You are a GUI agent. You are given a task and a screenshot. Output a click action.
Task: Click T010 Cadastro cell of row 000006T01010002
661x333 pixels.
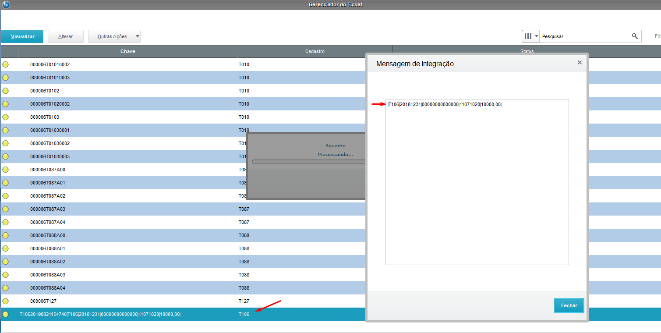[x=244, y=64]
